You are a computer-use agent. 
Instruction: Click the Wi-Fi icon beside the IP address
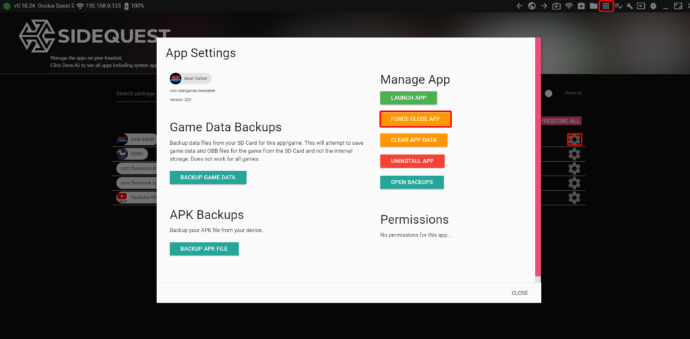coord(80,6)
